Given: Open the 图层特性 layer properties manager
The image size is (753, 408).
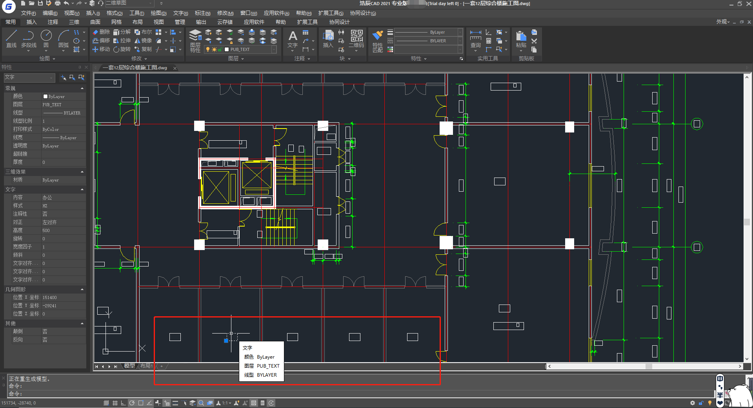Looking at the screenshot, I should coord(195,41).
